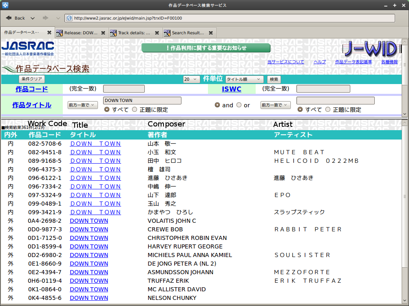The height and width of the screenshot is (306, 409).
Task: Open DOWN TOWN link for 089-9168-5
Action: (95, 161)
